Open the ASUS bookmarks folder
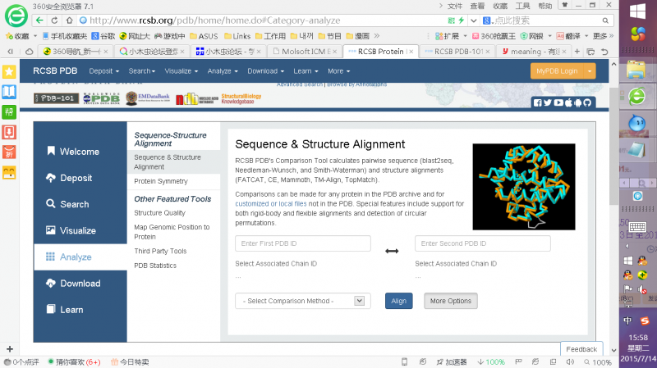 (204, 36)
